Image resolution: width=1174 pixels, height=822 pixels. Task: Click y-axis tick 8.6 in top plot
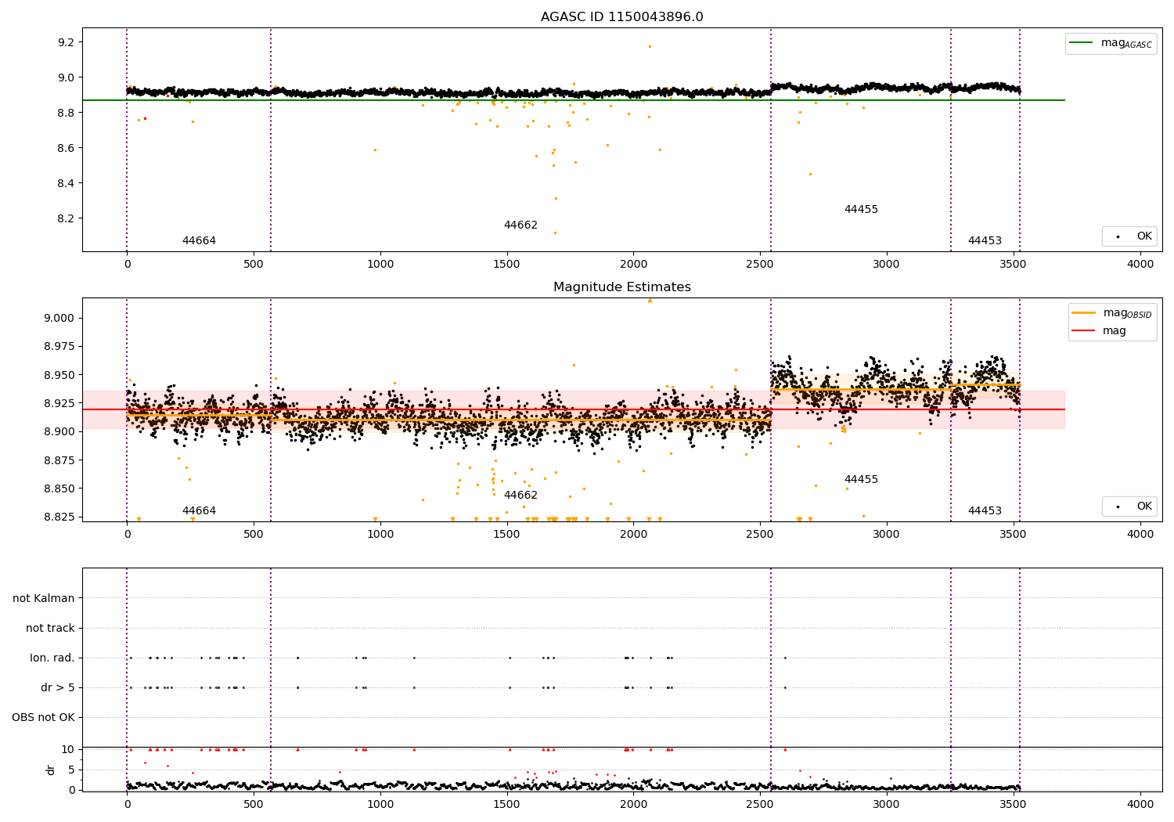(x=66, y=148)
